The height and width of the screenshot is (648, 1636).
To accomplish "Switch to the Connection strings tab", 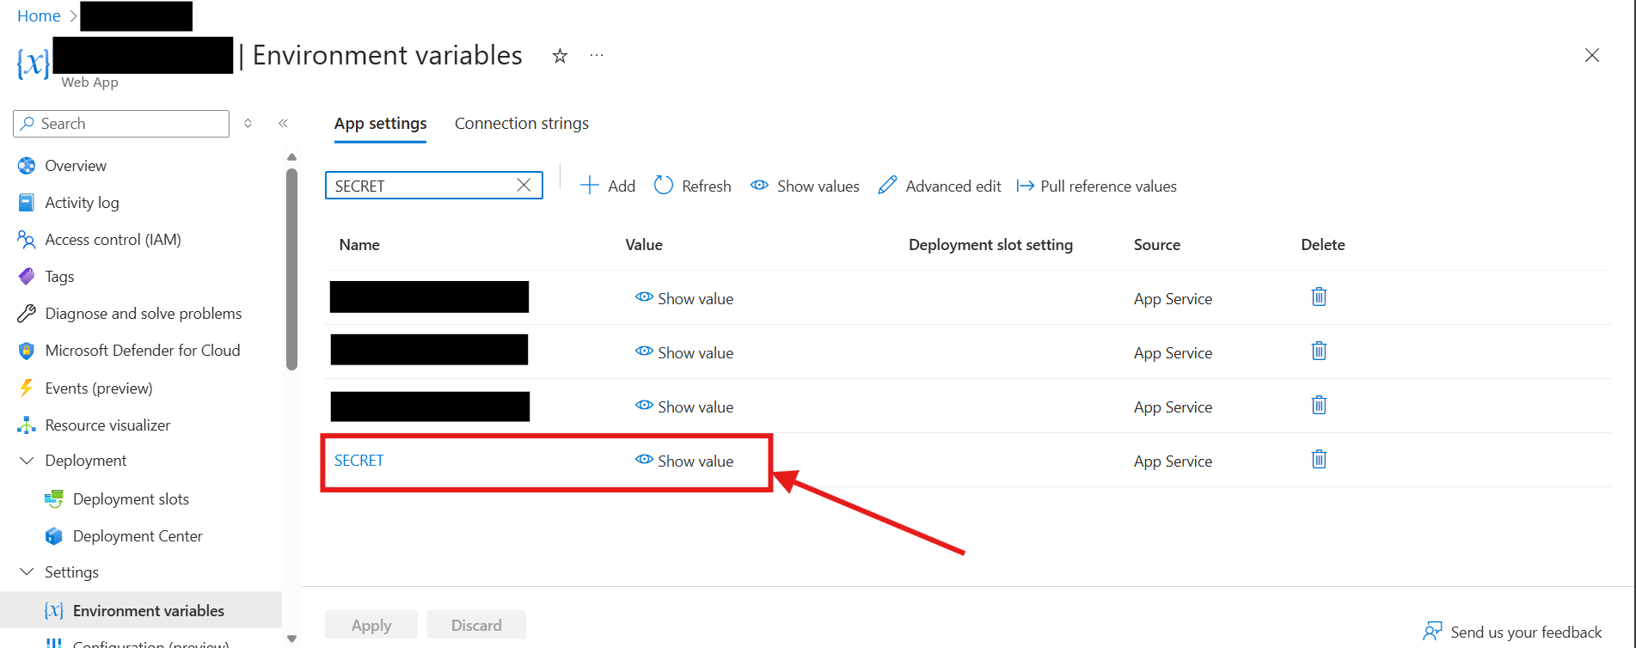I will click(521, 124).
